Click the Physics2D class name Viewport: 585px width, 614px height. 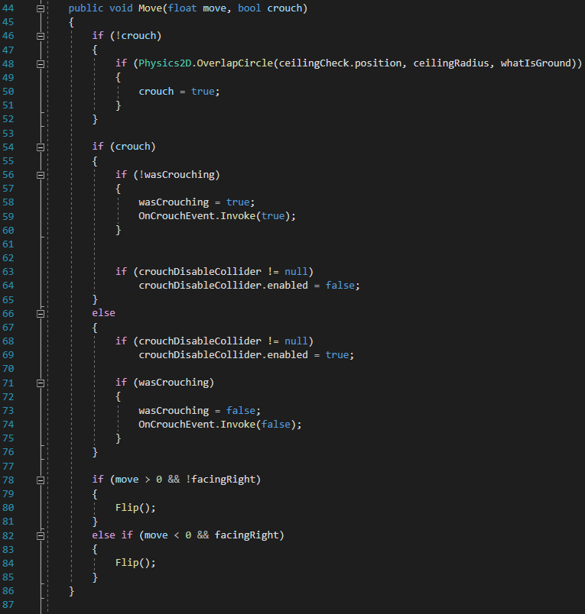pyautogui.click(x=164, y=63)
